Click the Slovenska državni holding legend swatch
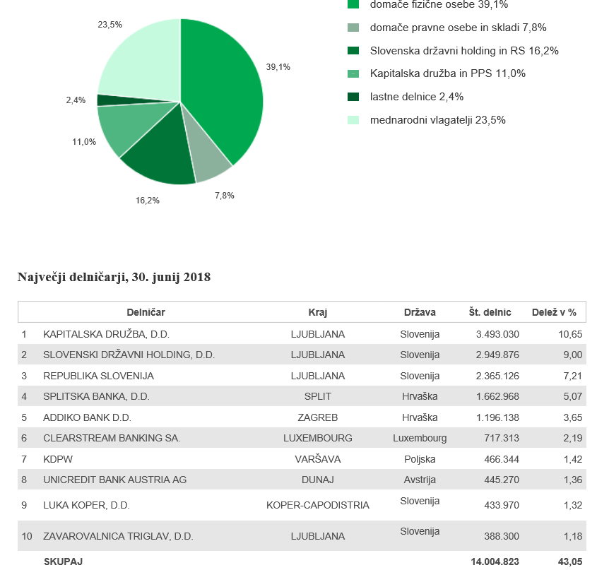Image resolution: width=597 pixels, height=570 pixels. (x=353, y=51)
